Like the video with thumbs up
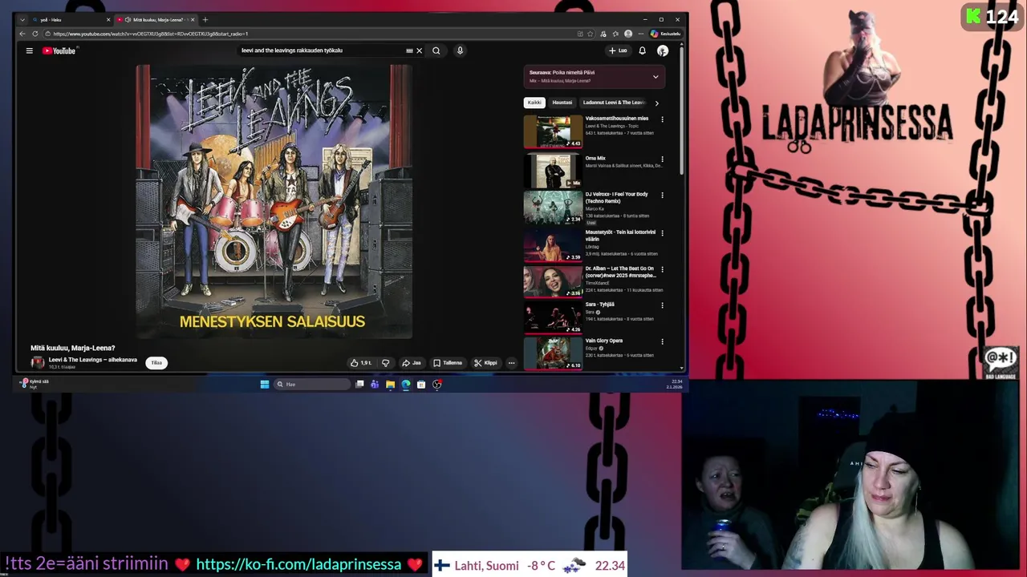 360,363
